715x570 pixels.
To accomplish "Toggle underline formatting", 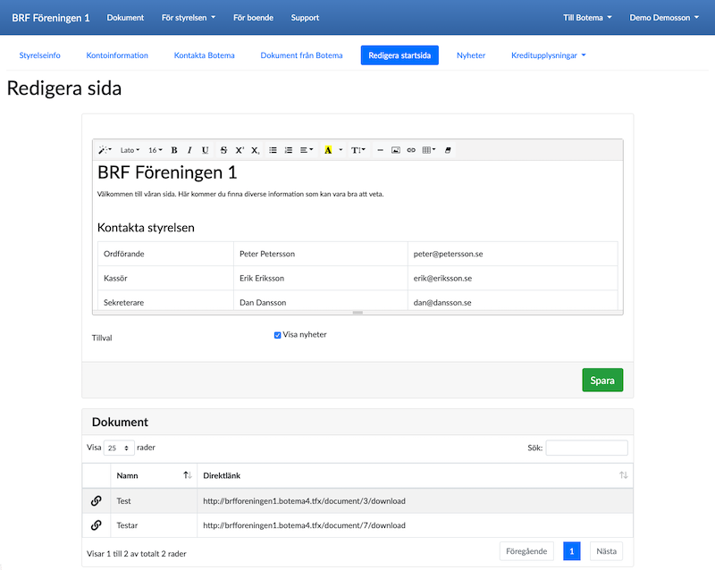I will coord(205,150).
